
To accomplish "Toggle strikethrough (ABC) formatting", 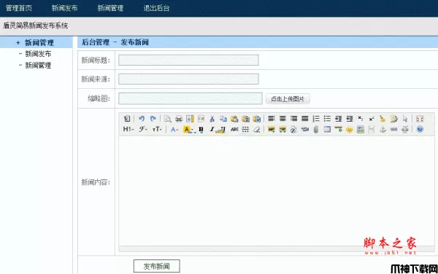I will click(234, 129).
